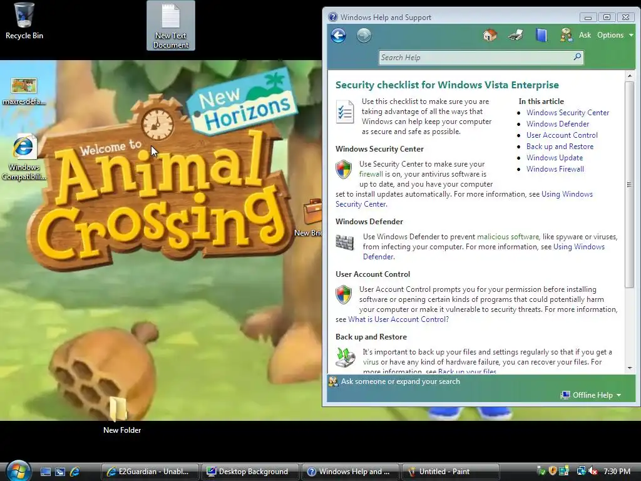Click into the Search Help field

[476, 57]
